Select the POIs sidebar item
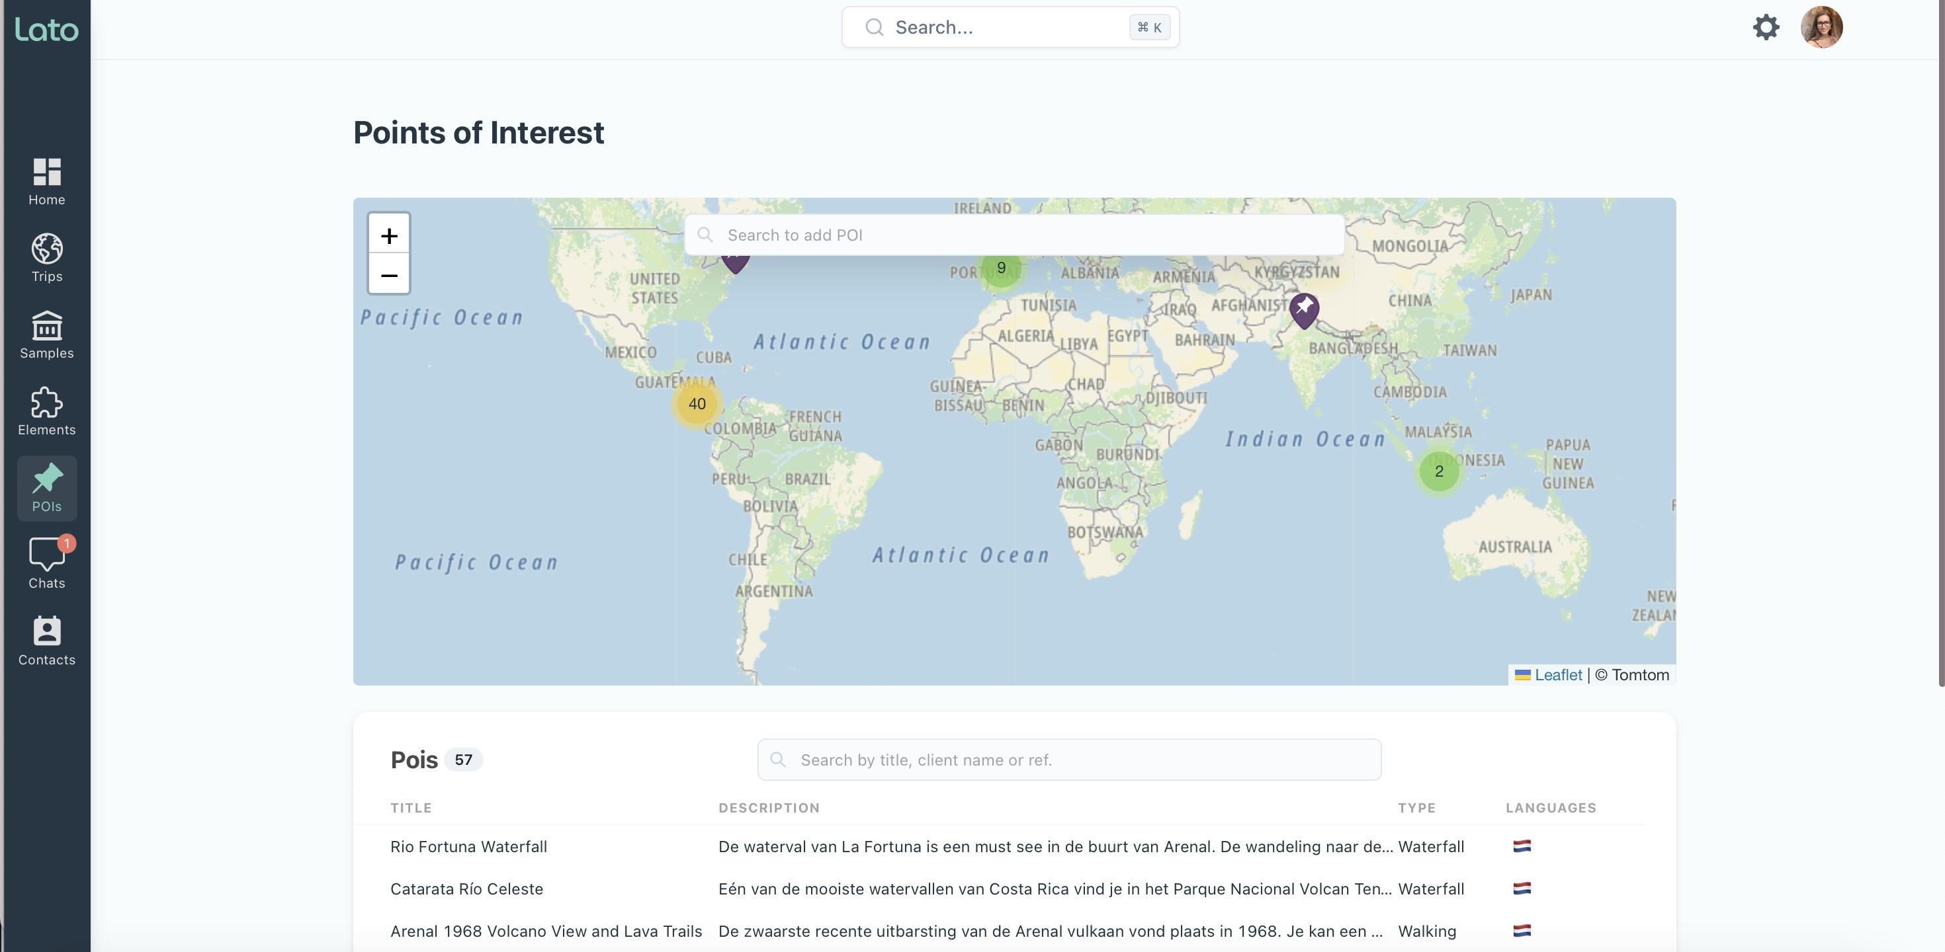Viewport: 1945px width, 952px height. coord(47,488)
